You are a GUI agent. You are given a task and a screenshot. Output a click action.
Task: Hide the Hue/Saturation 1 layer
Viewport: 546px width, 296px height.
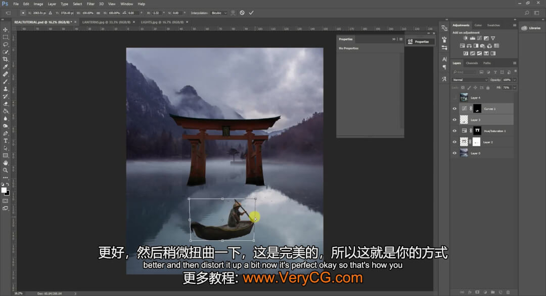tap(454, 131)
